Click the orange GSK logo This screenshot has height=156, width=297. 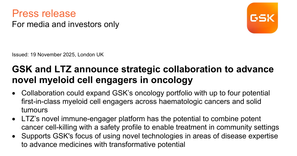tap(262, 18)
